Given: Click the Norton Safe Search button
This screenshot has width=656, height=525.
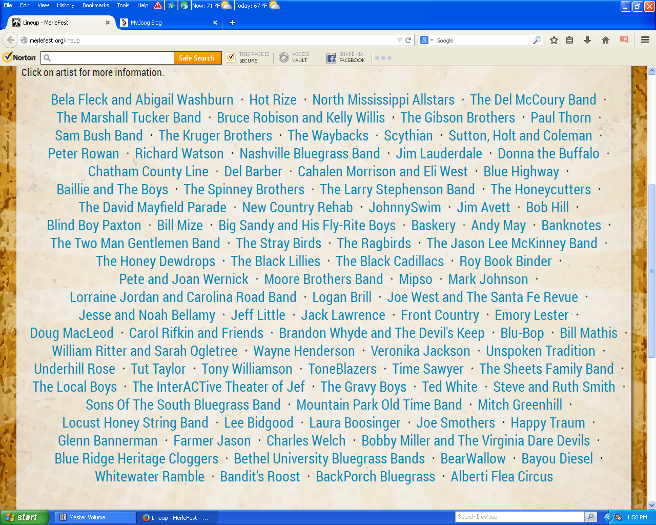Looking at the screenshot, I should [197, 58].
